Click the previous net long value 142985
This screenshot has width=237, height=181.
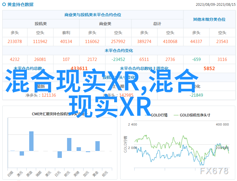point(126,95)
